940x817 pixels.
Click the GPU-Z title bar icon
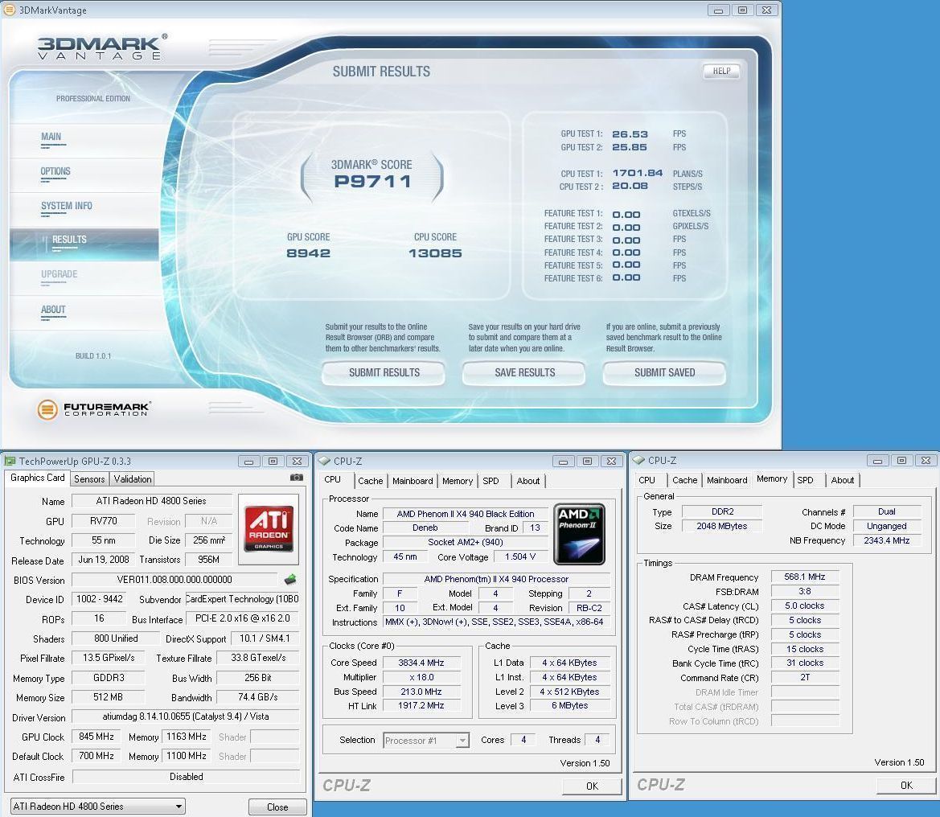[10, 461]
